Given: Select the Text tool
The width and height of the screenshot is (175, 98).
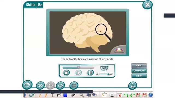Looking at the screenshot, I should (53, 95).
